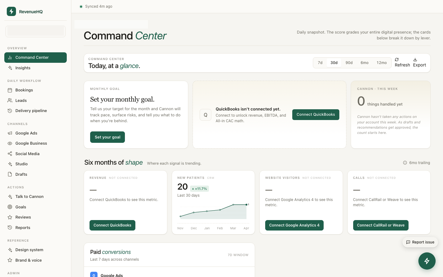Viewport: 443px width, 277px height.
Task: Click Connect CallRail or Weave button
Action: point(381,225)
